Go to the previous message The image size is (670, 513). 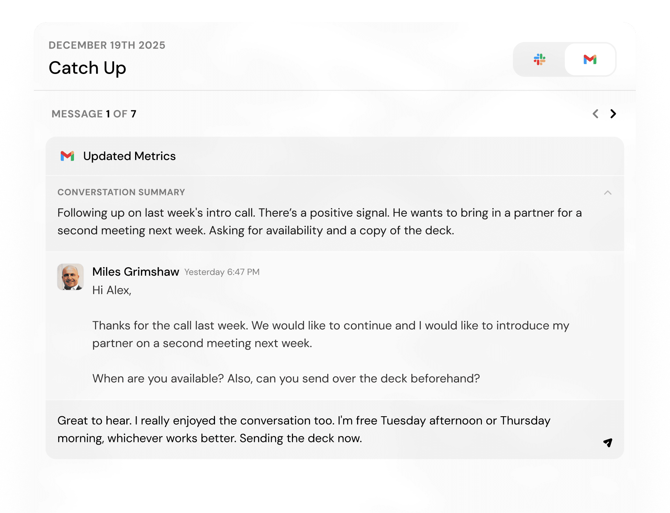[x=595, y=114]
